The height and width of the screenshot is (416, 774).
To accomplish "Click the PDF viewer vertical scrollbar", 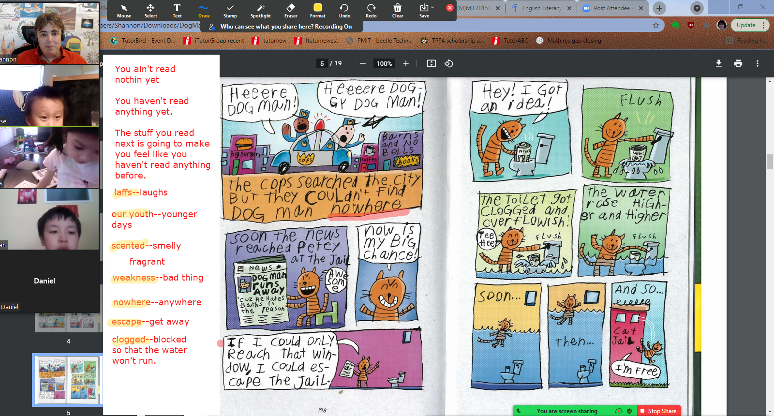I will pos(770,162).
